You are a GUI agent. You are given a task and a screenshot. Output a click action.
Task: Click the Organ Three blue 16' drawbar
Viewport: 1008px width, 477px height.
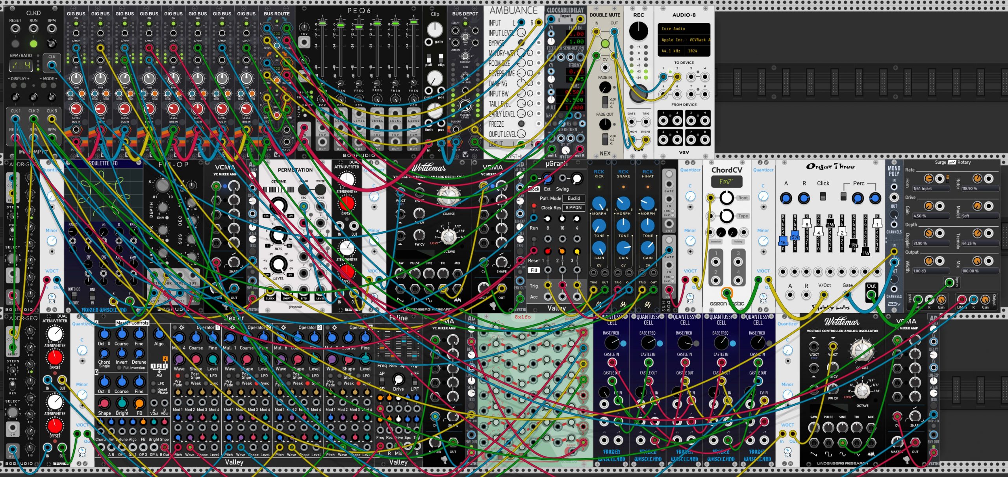783,242
